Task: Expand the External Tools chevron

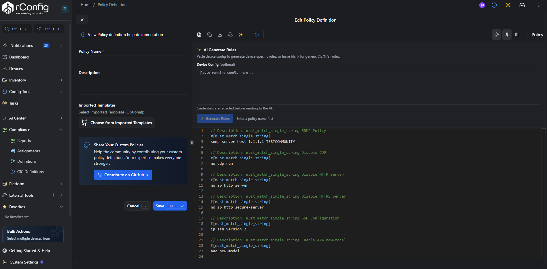Action: coord(61,195)
